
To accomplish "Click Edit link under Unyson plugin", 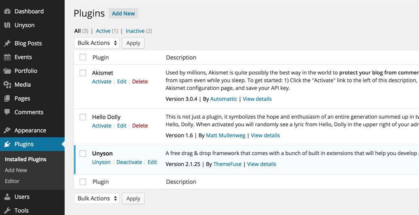I will pyautogui.click(x=152, y=162).
